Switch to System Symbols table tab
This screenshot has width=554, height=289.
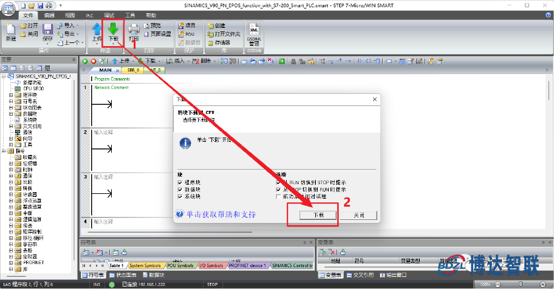pos(145,265)
